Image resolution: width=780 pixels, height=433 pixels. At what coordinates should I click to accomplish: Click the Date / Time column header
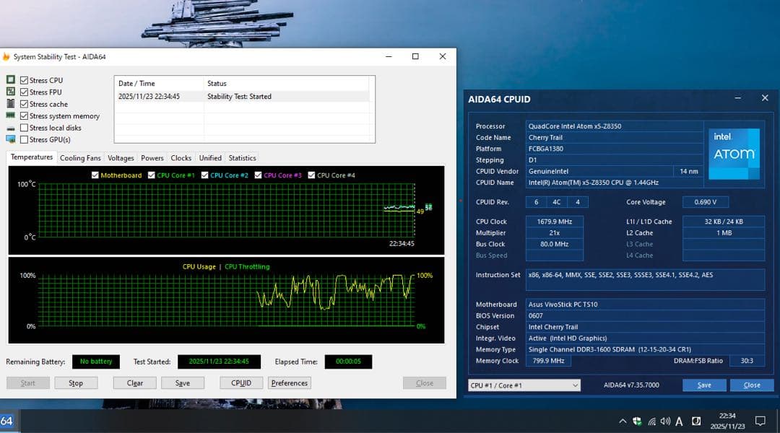tap(159, 84)
